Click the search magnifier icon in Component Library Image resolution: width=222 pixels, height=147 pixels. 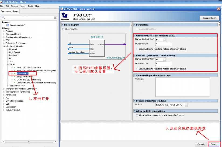click(x=4, y=18)
